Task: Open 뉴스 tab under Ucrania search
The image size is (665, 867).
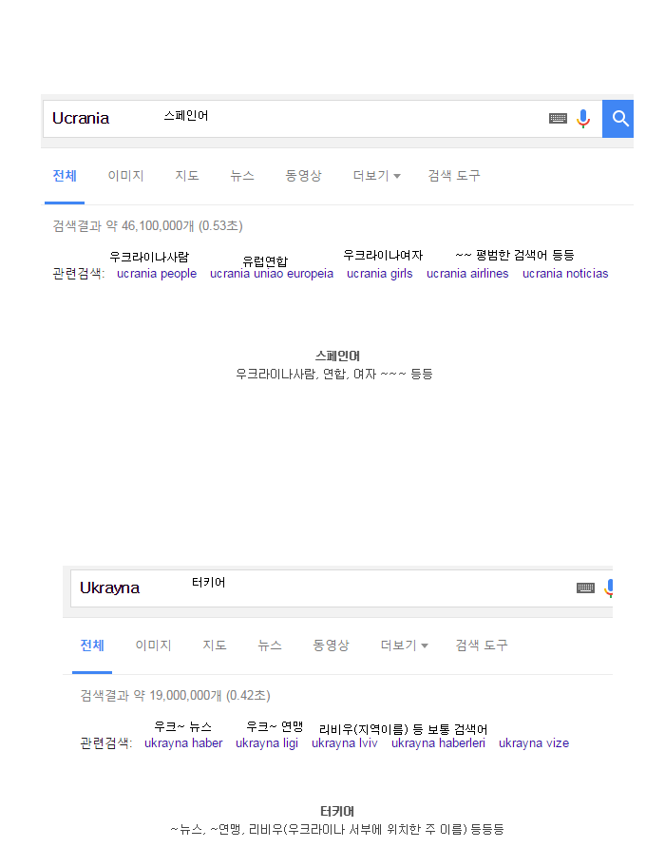Action: tap(242, 176)
